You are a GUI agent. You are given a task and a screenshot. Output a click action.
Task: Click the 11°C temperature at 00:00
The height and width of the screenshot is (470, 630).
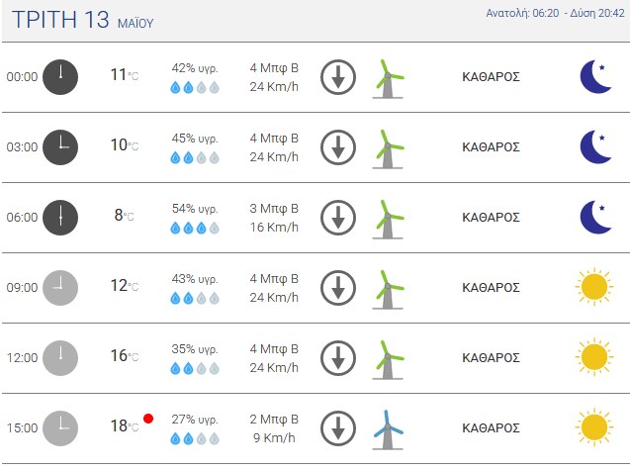pos(125,75)
